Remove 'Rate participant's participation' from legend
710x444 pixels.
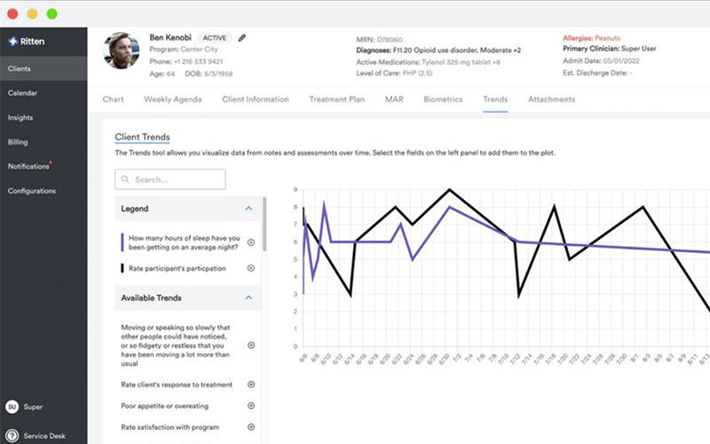(251, 268)
